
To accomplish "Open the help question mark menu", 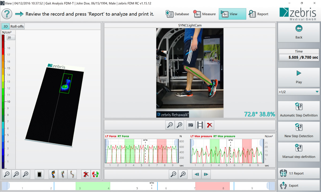I will pos(7,14).
